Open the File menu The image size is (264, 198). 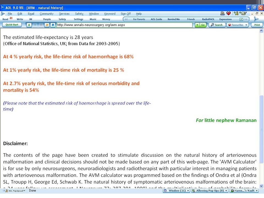click(10, 14)
